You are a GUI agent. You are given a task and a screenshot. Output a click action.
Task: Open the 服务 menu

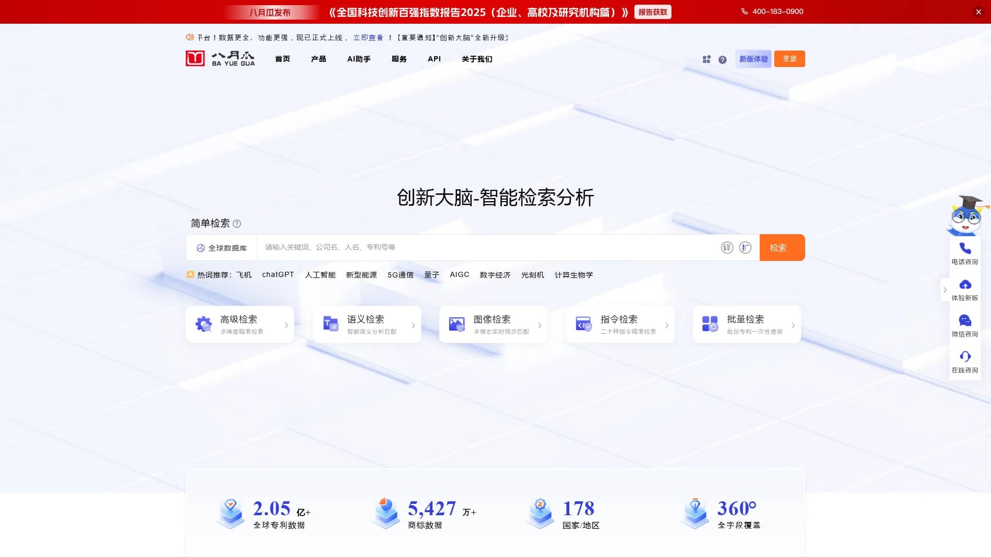tap(399, 59)
